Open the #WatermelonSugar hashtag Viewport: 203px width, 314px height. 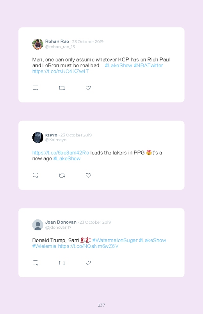coord(115,240)
